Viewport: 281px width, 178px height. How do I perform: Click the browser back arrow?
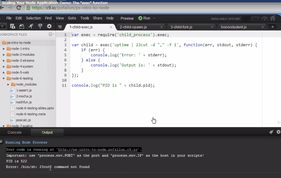click(2, 8)
